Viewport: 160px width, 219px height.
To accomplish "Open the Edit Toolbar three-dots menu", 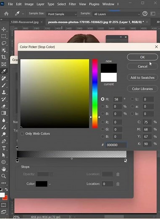I will (x=4, y=183).
